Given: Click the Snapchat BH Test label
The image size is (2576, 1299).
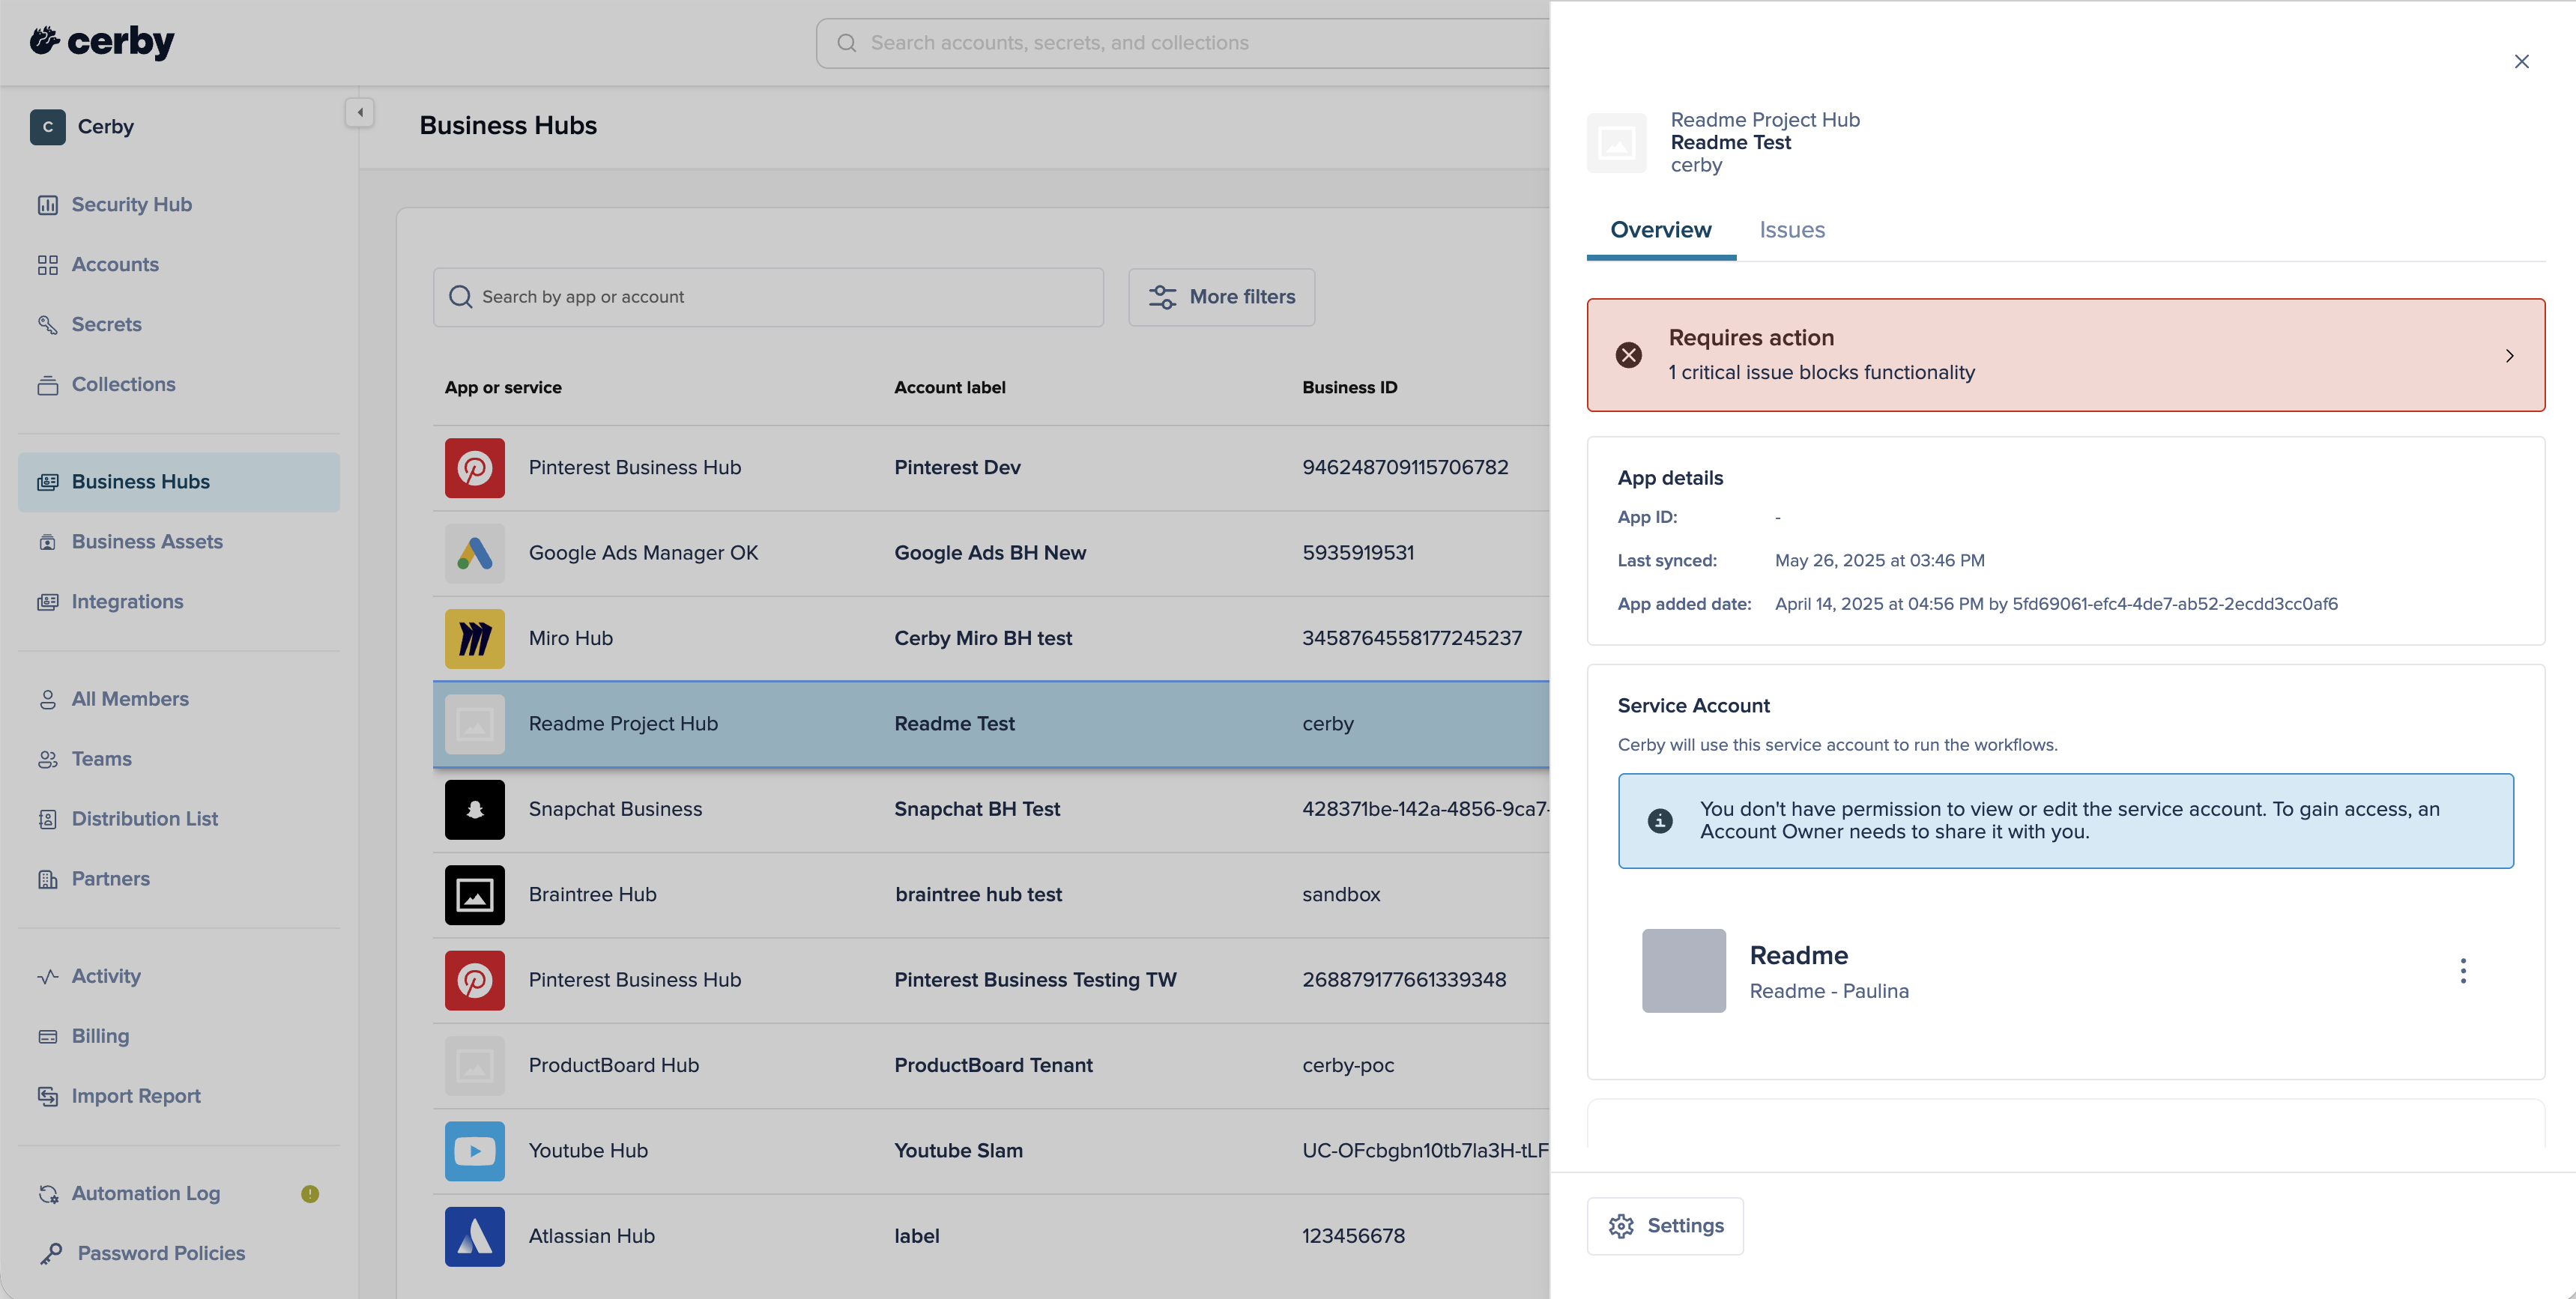Looking at the screenshot, I should point(977,809).
